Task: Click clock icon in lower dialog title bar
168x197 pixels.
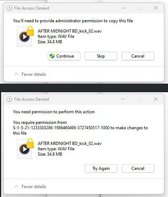Action: pyautogui.click(x=9, y=99)
